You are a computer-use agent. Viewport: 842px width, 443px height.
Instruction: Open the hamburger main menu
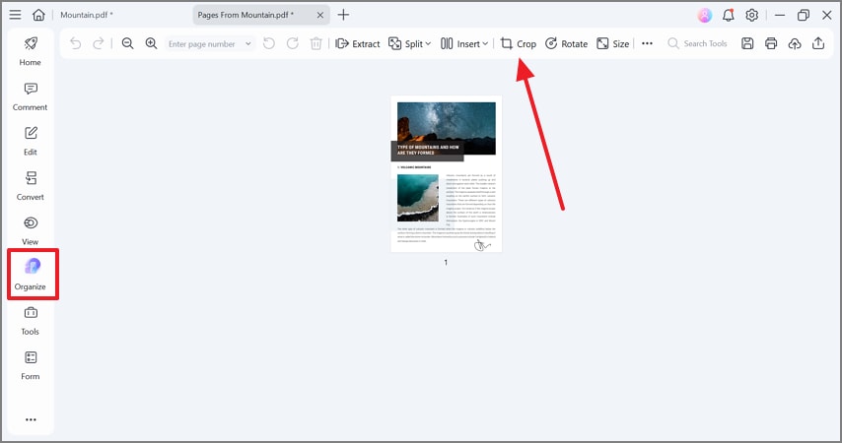click(15, 15)
